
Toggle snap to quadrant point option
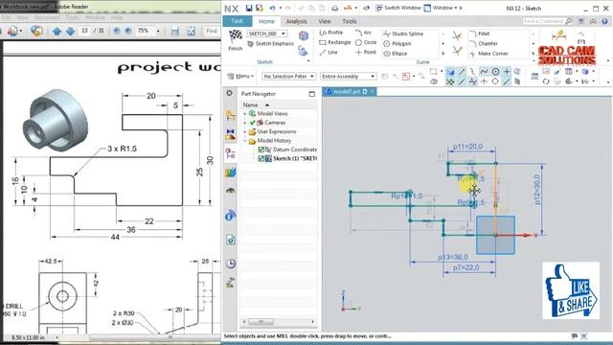coord(495,81)
